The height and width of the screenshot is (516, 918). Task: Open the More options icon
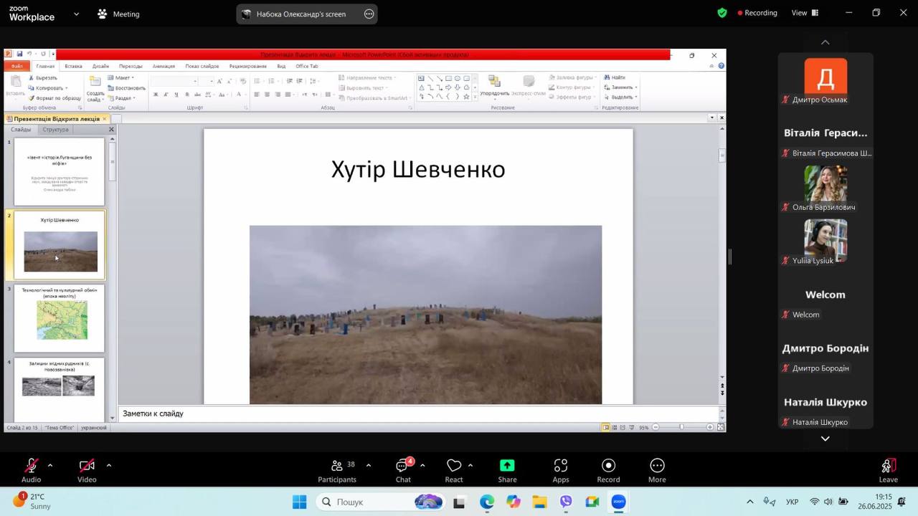pyautogui.click(x=657, y=470)
